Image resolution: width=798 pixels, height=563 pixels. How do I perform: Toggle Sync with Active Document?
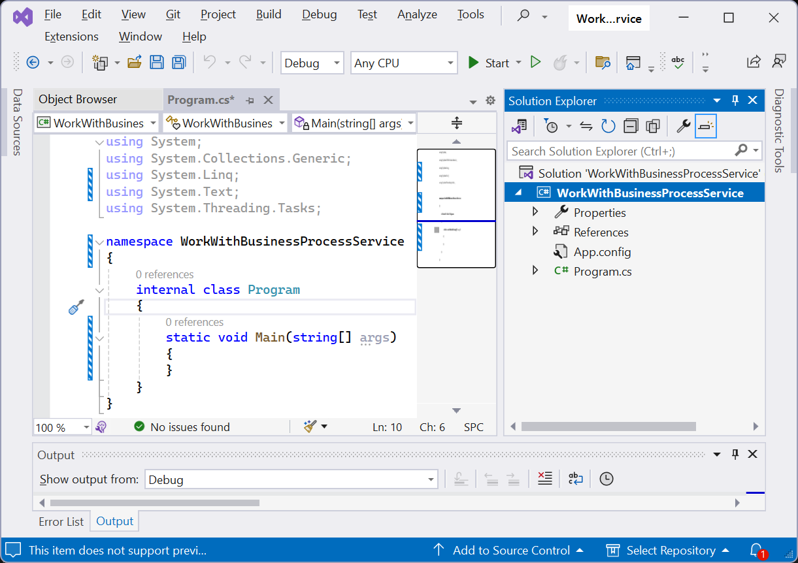click(x=586, y=126)
